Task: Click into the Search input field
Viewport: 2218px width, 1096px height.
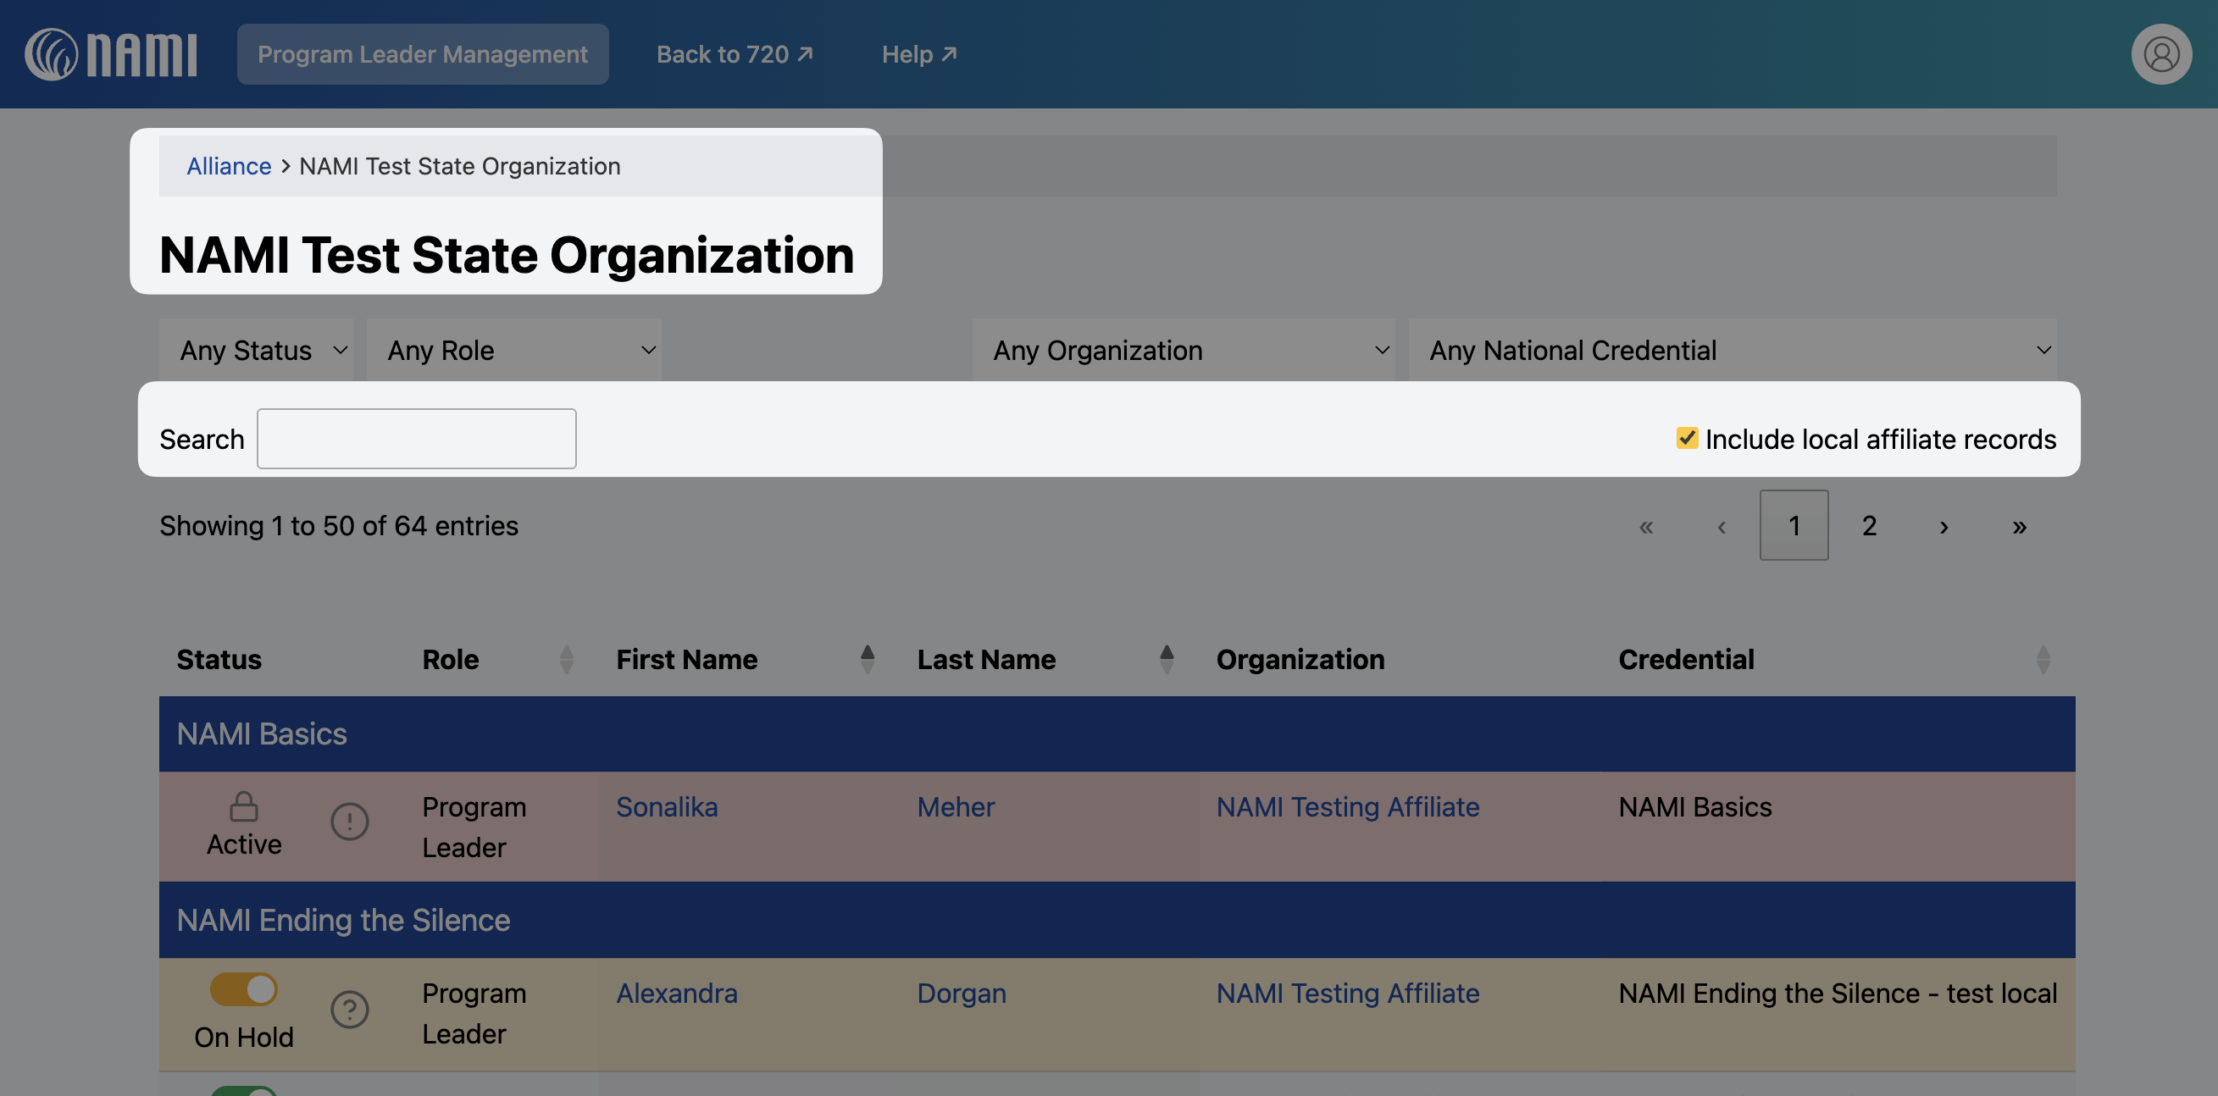Action: (x=416, y=439)
